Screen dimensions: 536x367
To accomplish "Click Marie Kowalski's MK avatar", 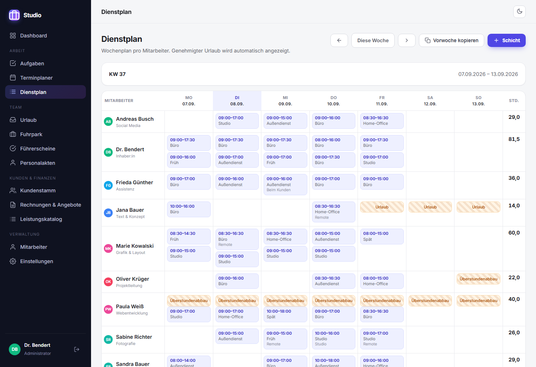I will (108, 249).
